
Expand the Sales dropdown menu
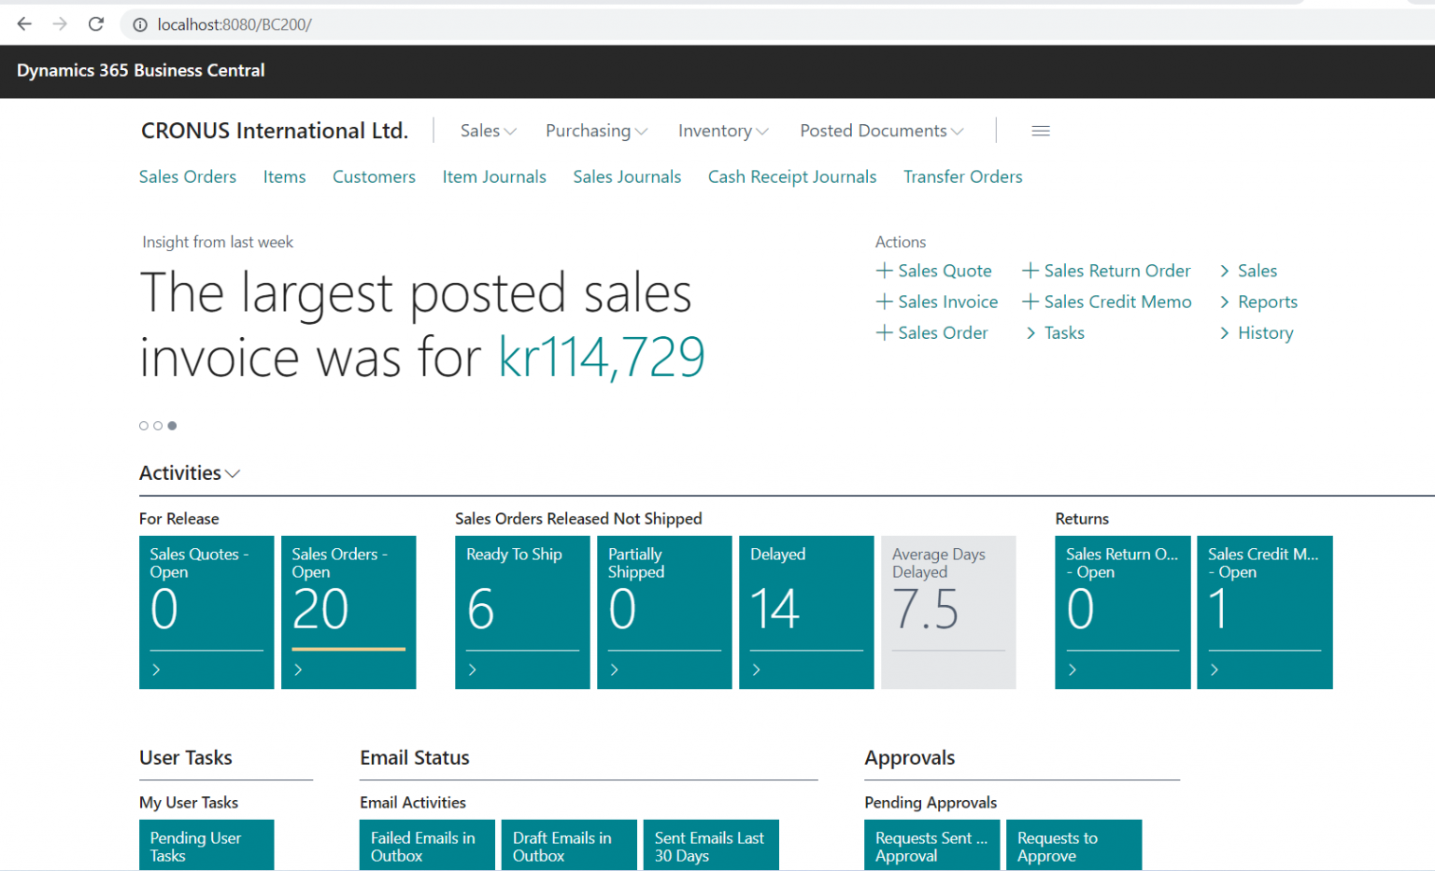pyautogui.click(x=488, y=131)
